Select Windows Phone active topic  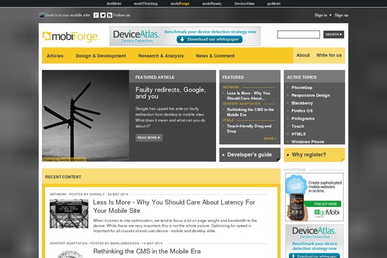[308, 142]
